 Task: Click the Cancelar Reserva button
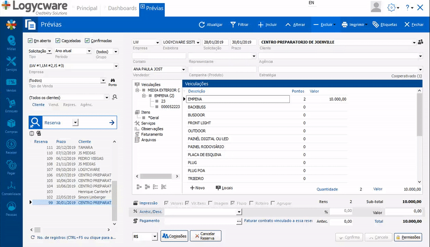pos(205,236)
